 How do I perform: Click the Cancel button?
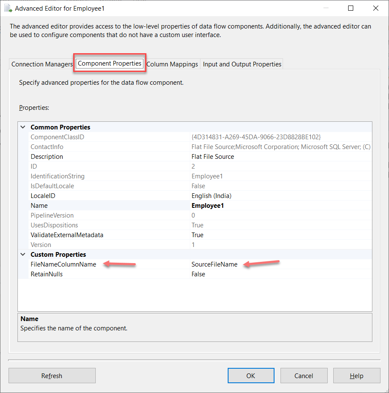pyautogui.click(x=303, y=376)
